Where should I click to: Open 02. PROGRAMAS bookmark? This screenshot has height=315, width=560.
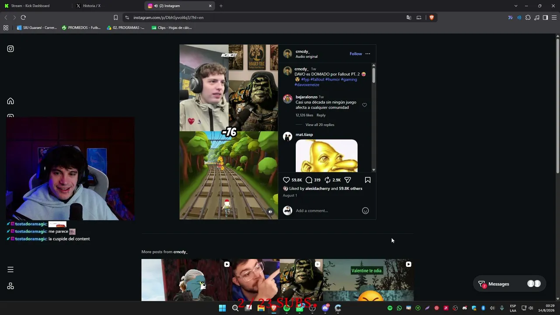[126, 28]
